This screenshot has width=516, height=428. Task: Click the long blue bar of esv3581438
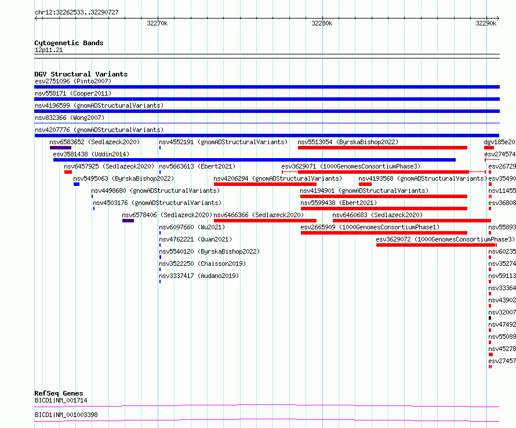(255, 160)
